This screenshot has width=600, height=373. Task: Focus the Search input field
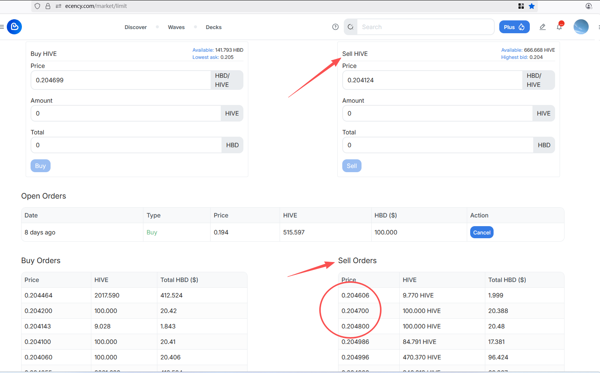(x=425, y=27)
